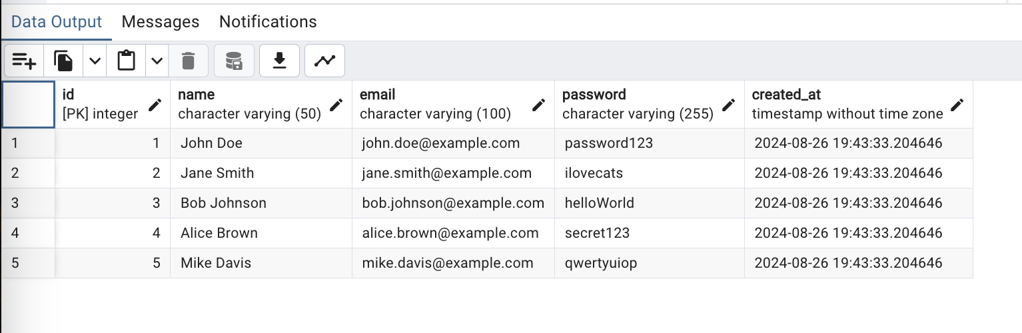Viewport: 1022px width, 333px height.
Task: Download results as CSV file
Action: 280,61
